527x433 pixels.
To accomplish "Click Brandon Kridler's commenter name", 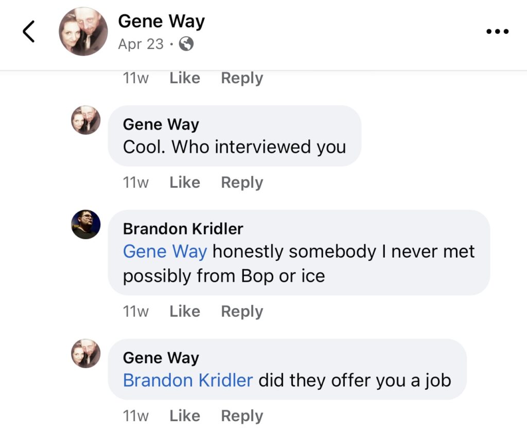I will (x=183, y=228).
